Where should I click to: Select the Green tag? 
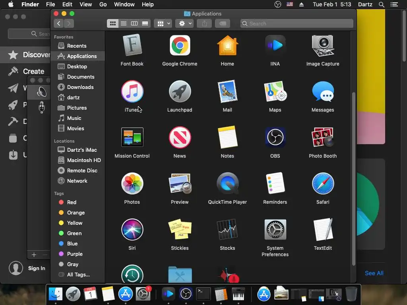pyautogui.click(x=78, y=234)
